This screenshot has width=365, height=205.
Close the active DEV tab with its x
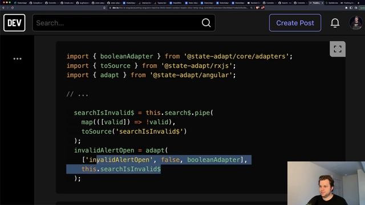pyautogui.click(x=322, y=3)
